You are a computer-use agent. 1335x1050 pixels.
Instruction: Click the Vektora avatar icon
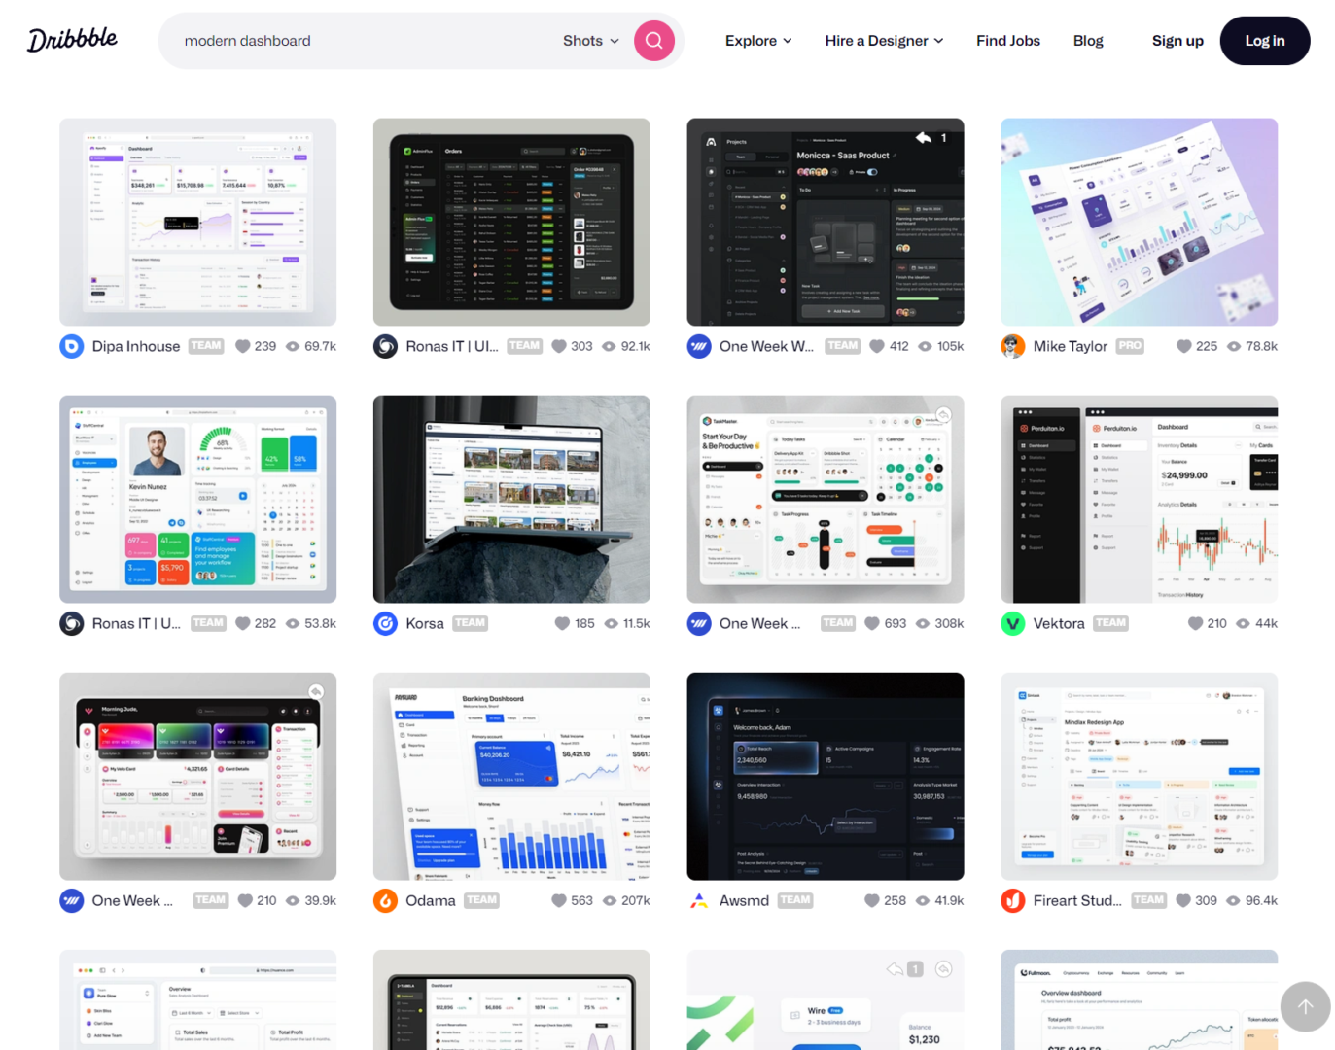(x=1013, y=623)
